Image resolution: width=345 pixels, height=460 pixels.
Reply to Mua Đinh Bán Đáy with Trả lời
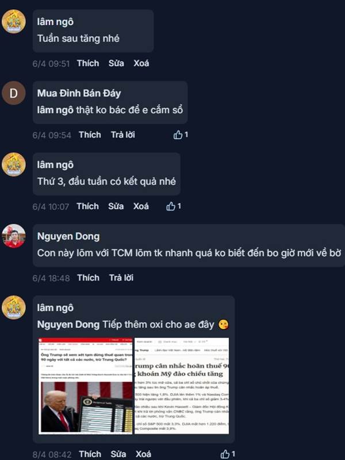tap(123, 135)
